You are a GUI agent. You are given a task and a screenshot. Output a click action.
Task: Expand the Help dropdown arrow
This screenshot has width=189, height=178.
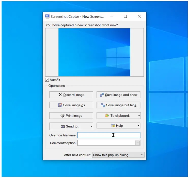click(x=139, y=126)
